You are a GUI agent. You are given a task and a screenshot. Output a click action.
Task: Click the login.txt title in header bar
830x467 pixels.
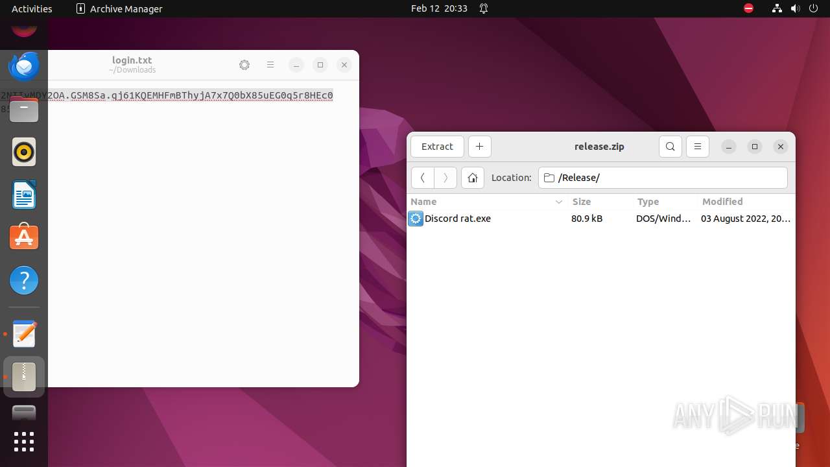[132, 60]
